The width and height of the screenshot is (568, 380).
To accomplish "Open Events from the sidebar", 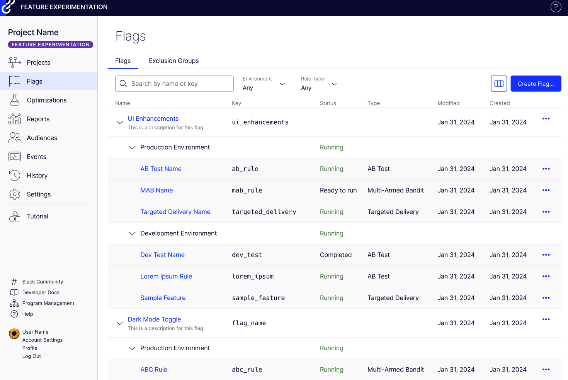I will 37,157.
